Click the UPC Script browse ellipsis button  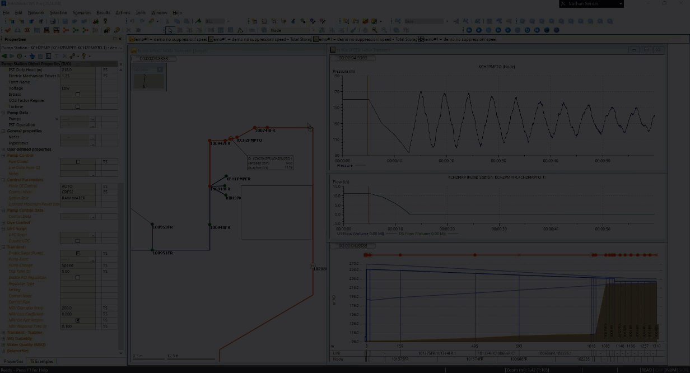pos(92,235)
